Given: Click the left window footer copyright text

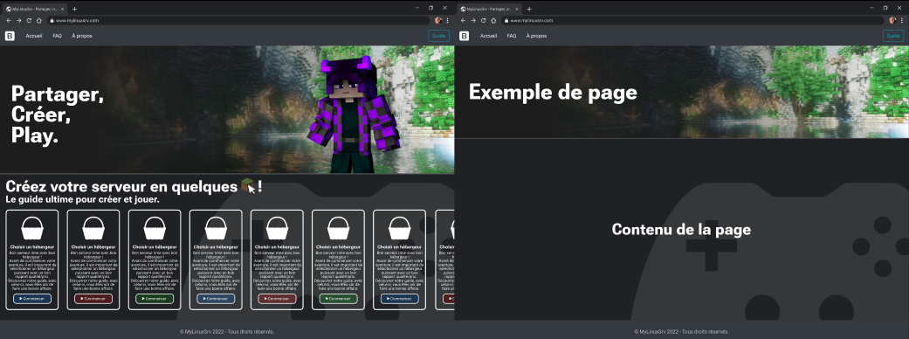Looking at the screenshot, I should [x=227, y=331].
